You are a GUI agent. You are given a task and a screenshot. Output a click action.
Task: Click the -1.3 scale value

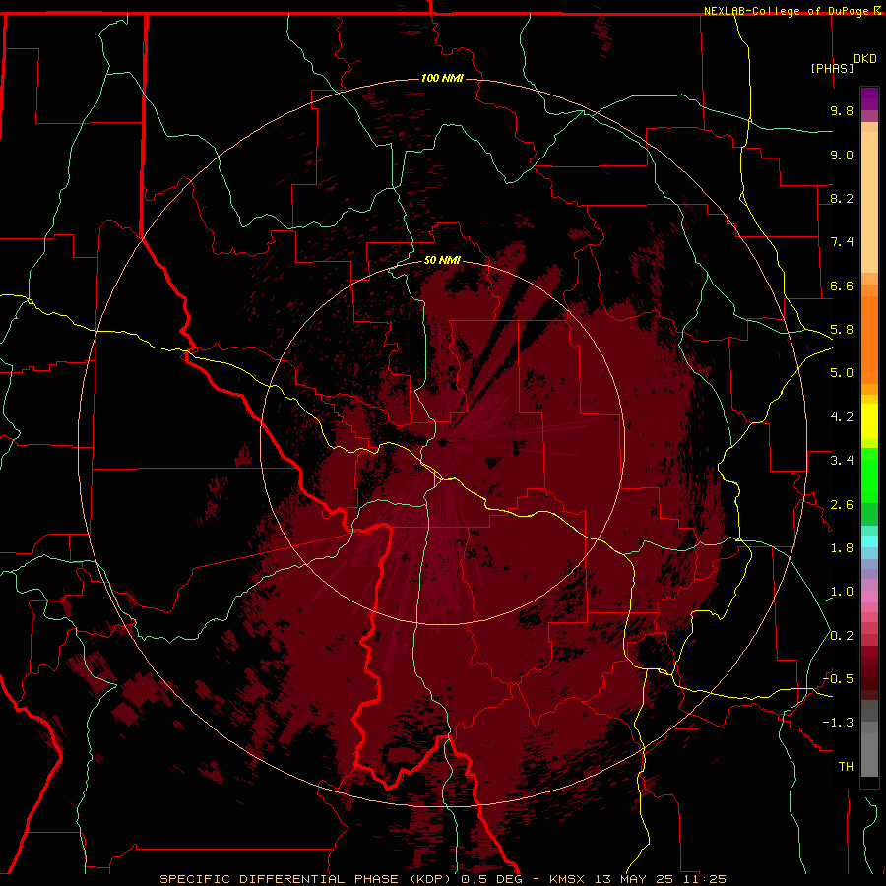838,723
